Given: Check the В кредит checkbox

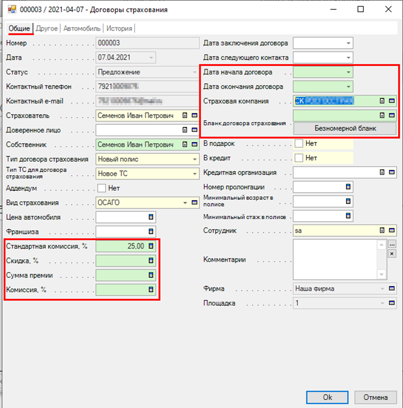Looking at the screenshot, I should pos(299,158).
